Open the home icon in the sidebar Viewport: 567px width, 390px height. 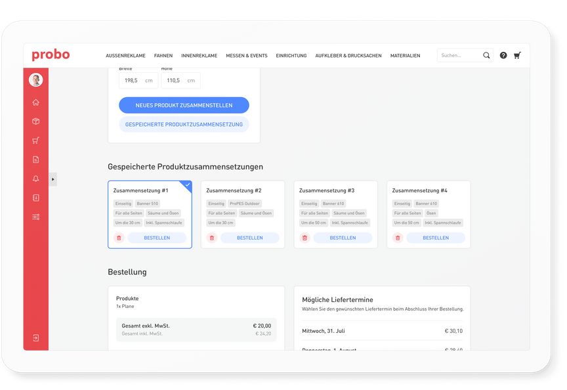[x=35, y=102]
